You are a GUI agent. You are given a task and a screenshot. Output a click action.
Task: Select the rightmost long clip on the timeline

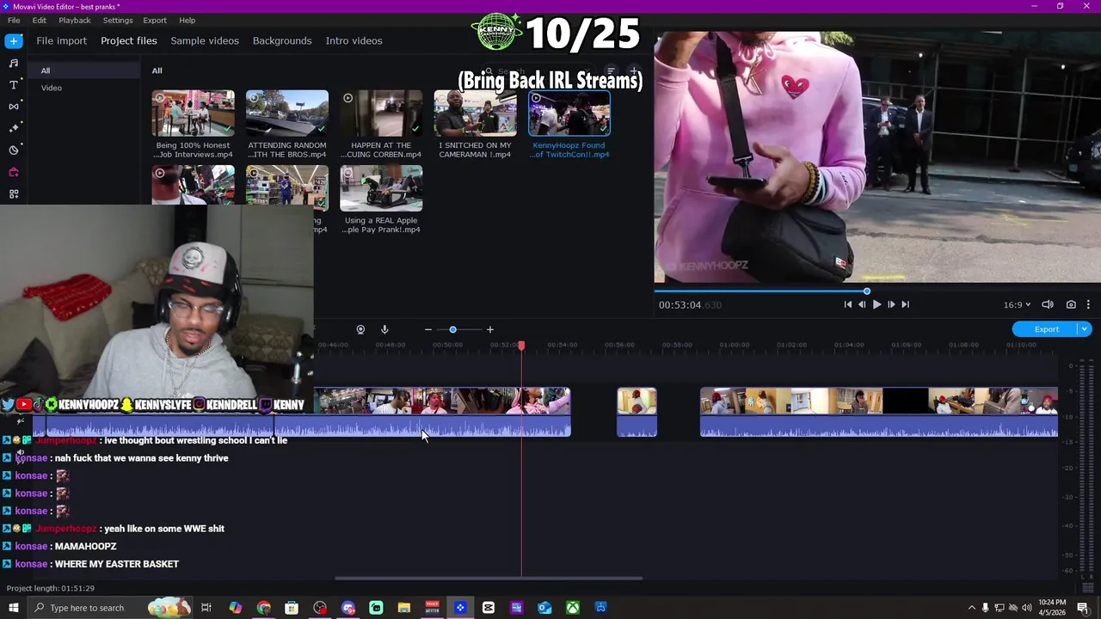pyautogui.click(x=879, y=412)
